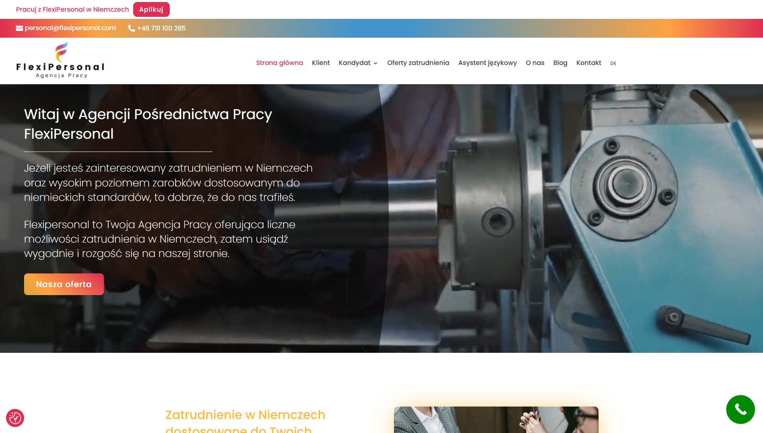Go to Kontakt page
763x433 pixels.
click(x=588, y=63)
